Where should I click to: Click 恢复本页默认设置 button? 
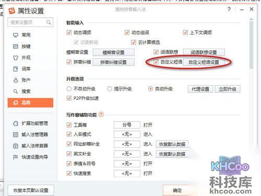pos(31,190)
